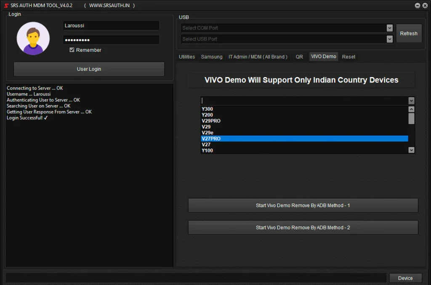Pick V27 from the model list

[305, 144]
